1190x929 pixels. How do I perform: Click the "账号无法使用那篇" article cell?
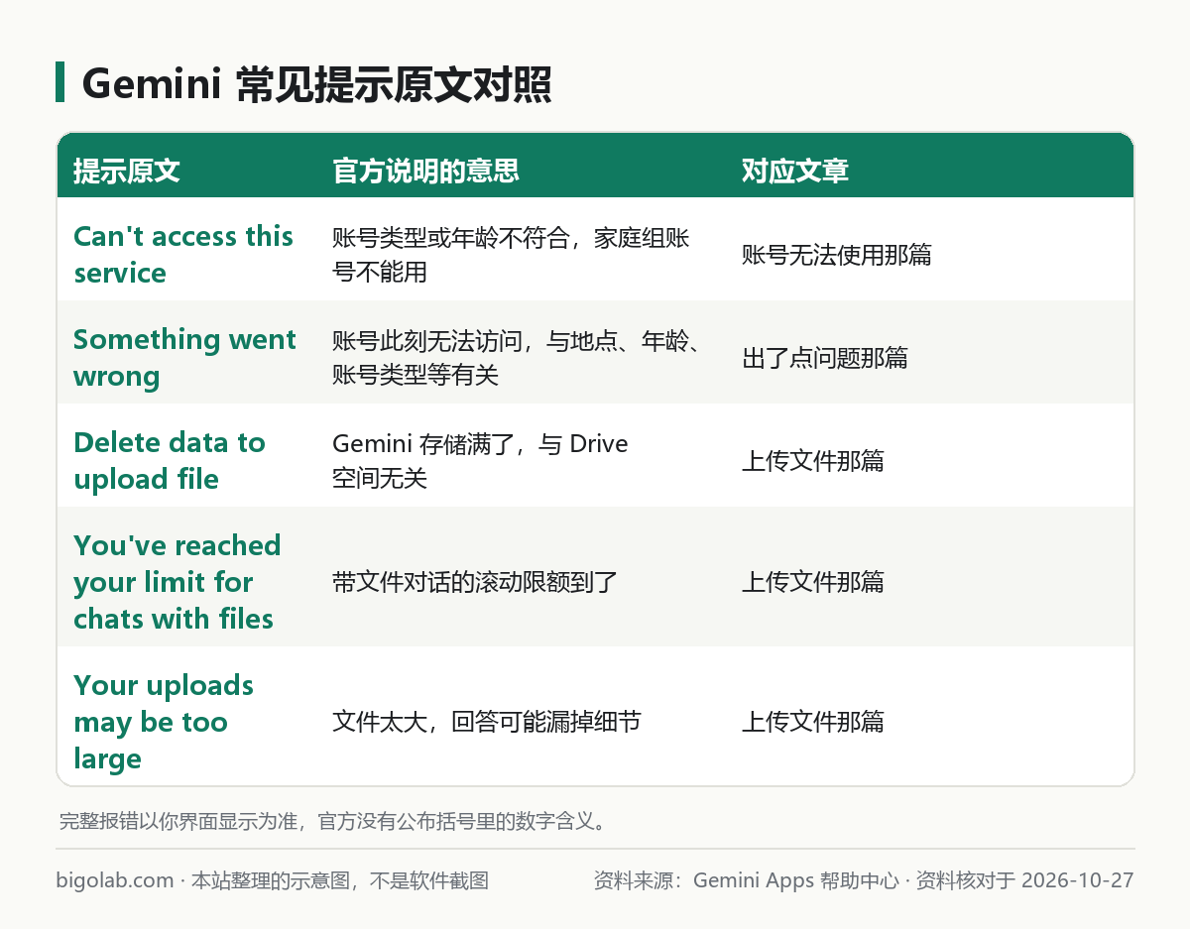[x=837, y=255]
